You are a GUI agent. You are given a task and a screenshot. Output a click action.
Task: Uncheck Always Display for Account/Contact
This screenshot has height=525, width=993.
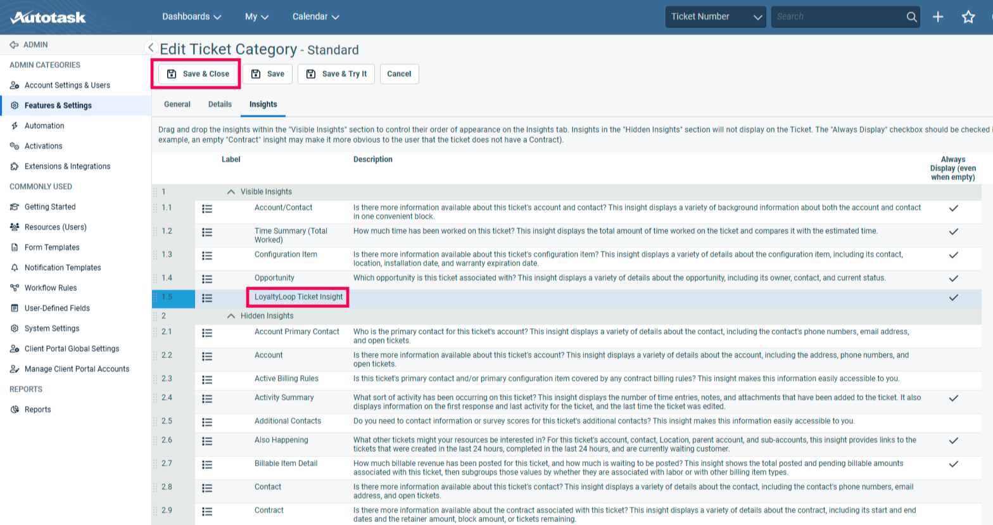tap(953, 208)
